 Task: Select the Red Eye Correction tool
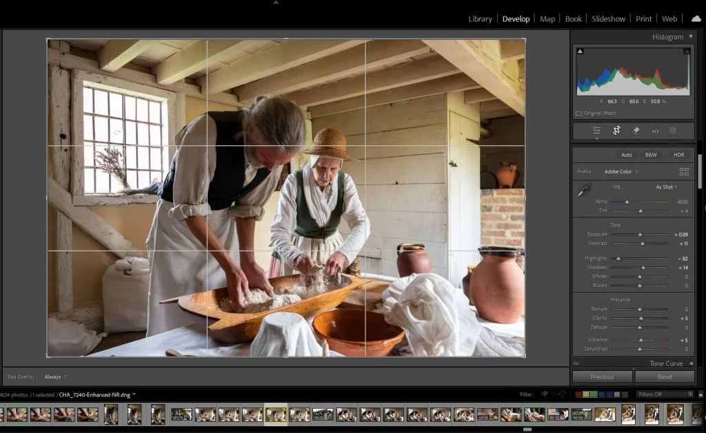(655, 130)
